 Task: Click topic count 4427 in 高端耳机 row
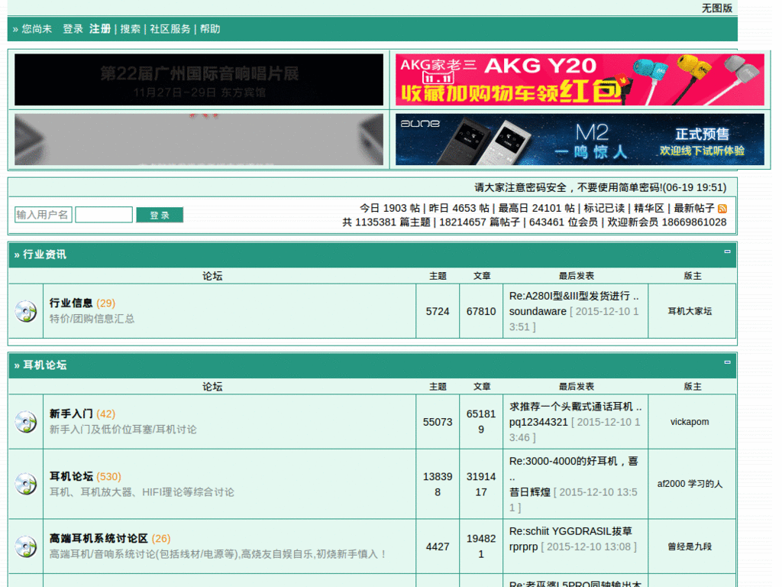click(x=438, y=547)
